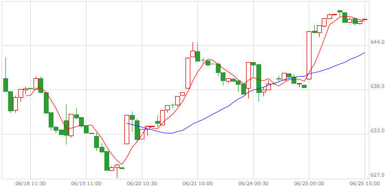The width and height of the screenshot is (391, 196).
Task: Click the 06/20 10:30 time label
Action: pyautogui.click(x=142, y=184)
